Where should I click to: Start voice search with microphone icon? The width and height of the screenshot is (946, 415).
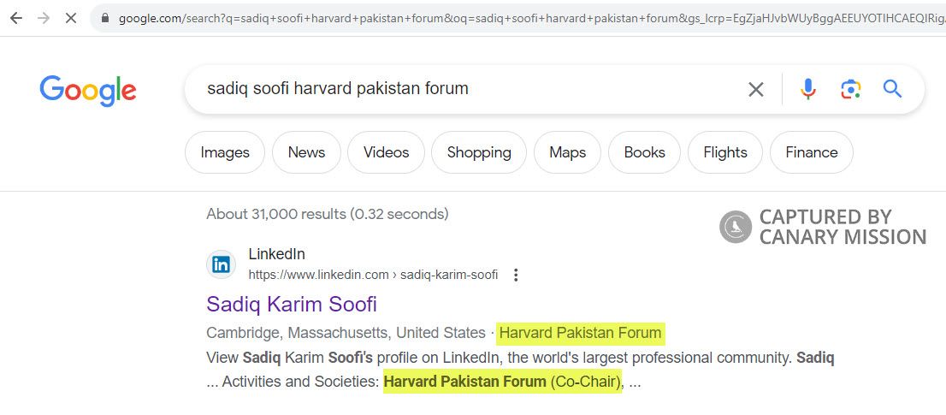coord(807,89)
